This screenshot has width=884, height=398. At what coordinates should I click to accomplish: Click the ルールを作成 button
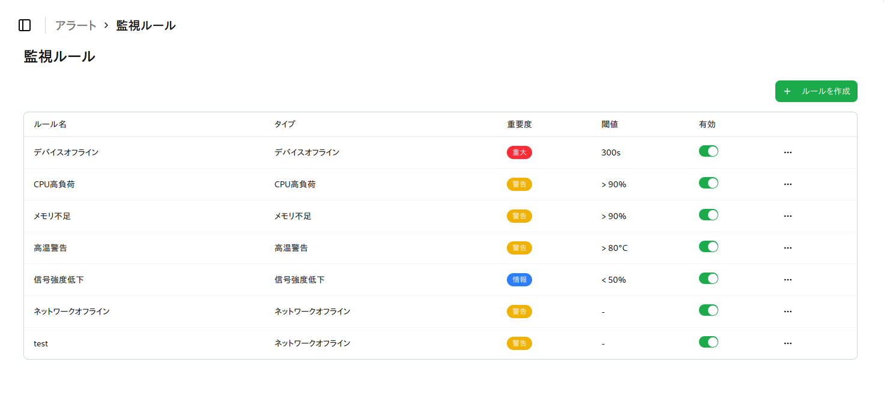[x=816, y=91]
